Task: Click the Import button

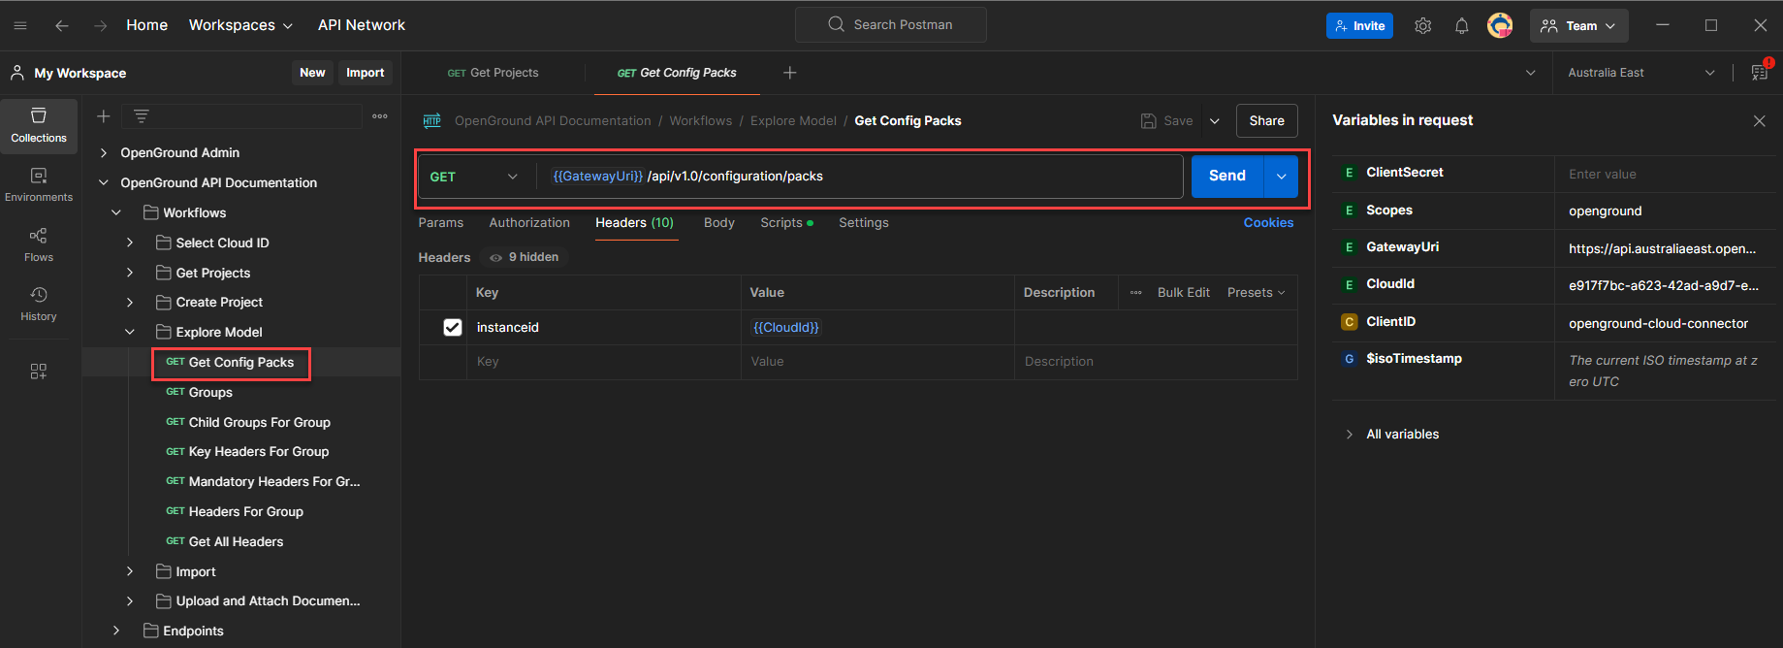Action: pos(366,73)
